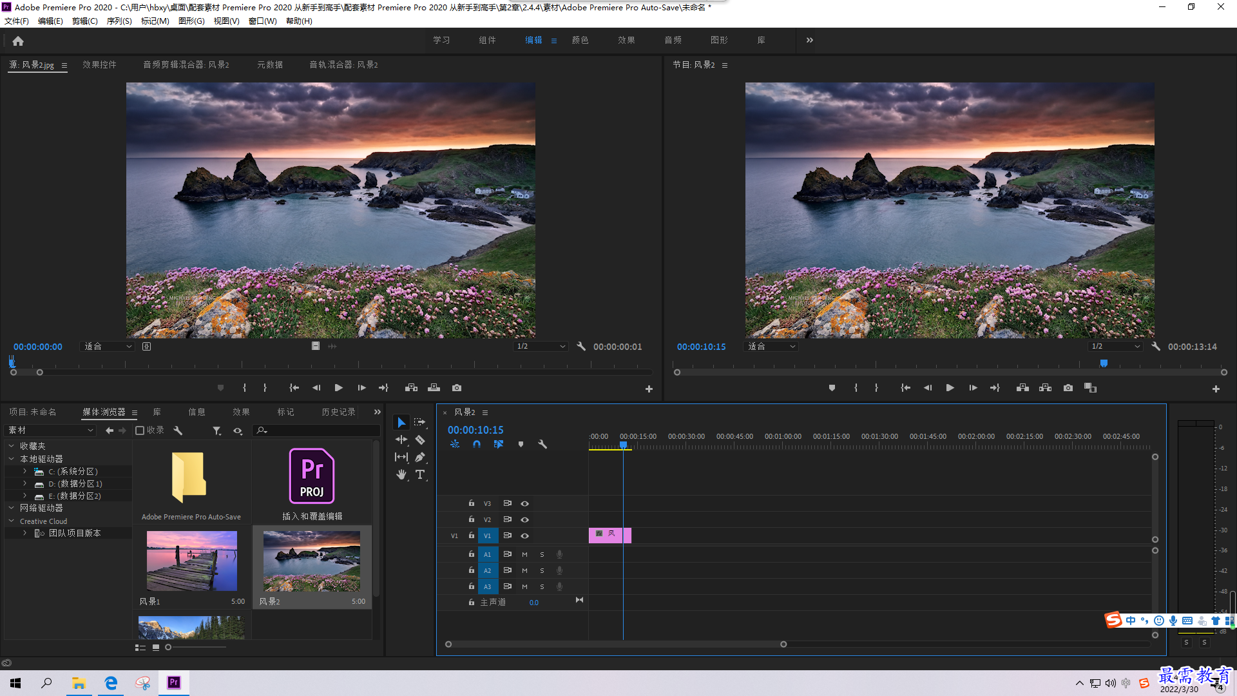Select the Track Select Forward tool
1237x696 pixels.
click(420, 423)
